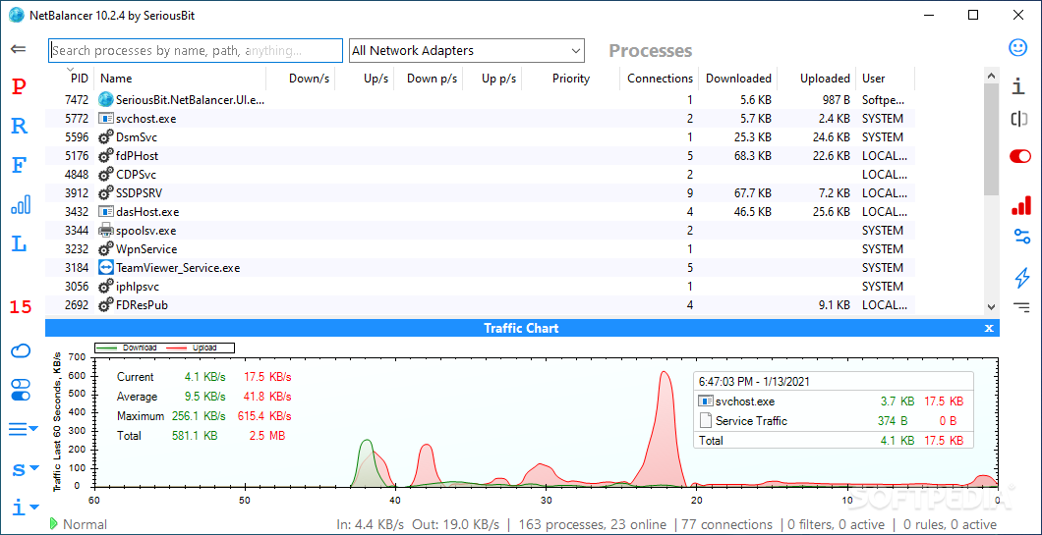1042x535 pixels.
Task: Open the horizontal lines menu icon on right
Action: click(1021, 306)
